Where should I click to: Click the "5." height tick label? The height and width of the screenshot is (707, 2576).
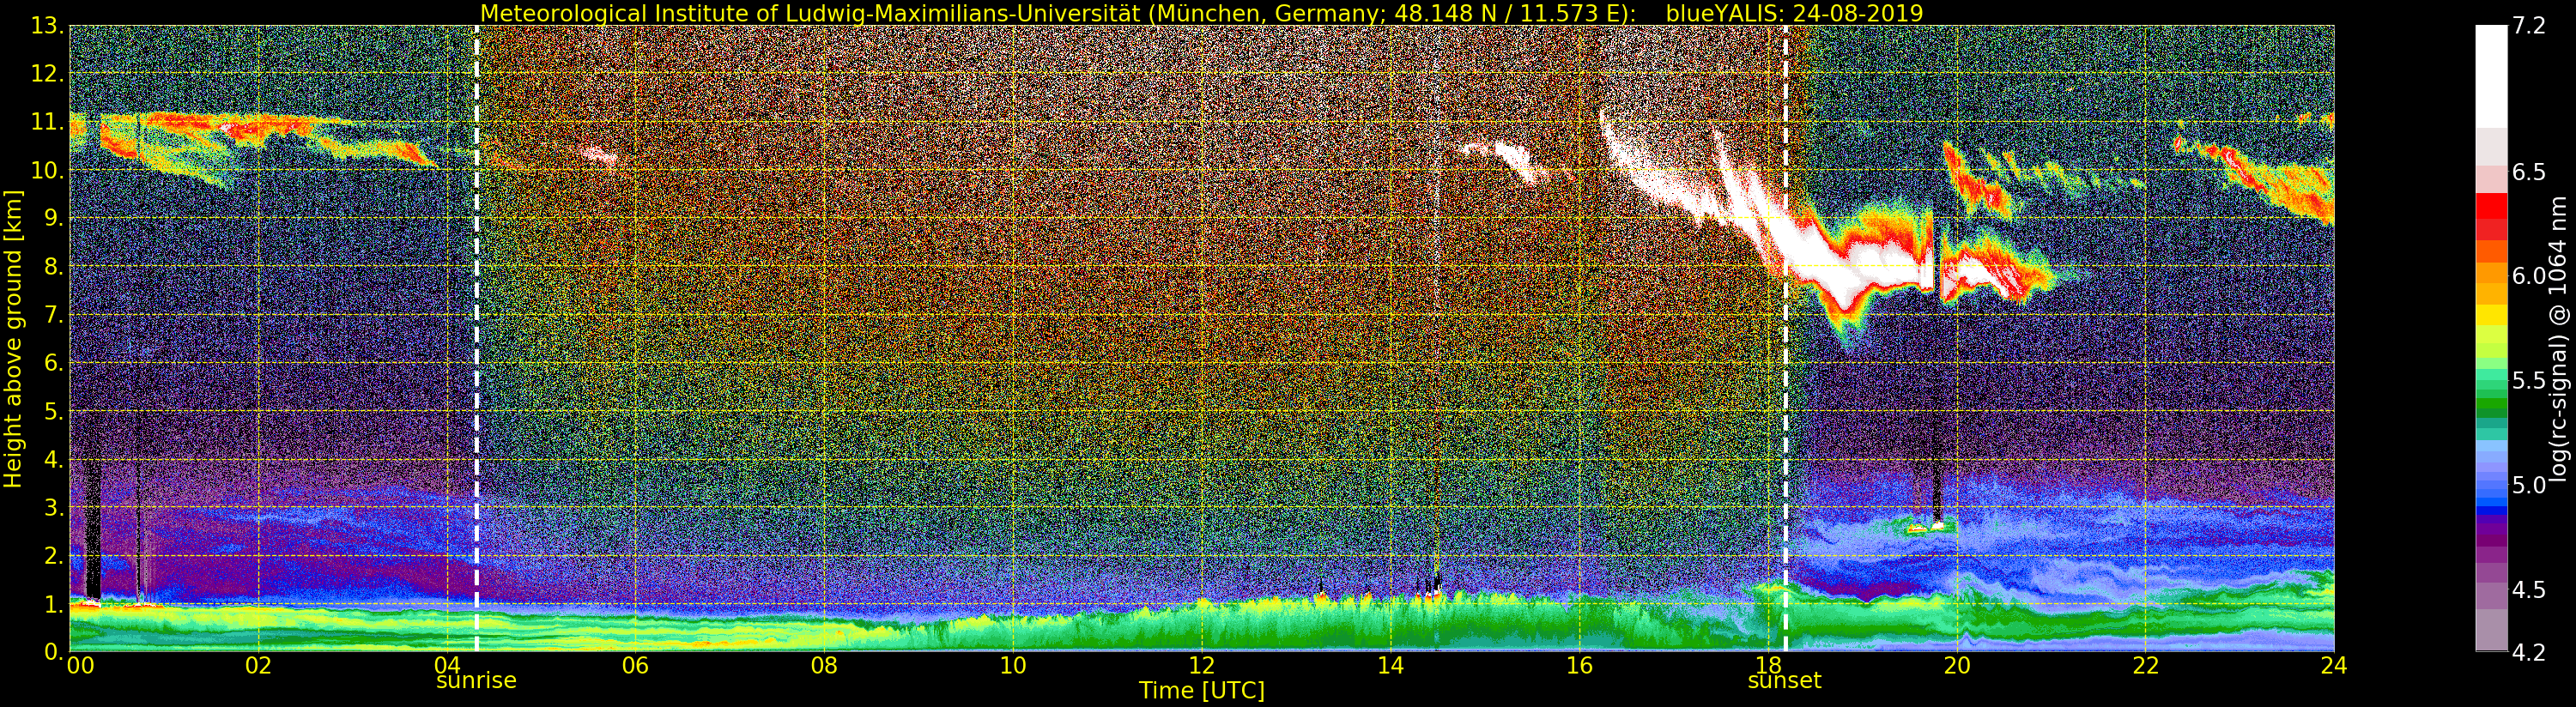[x=53, y=411]
